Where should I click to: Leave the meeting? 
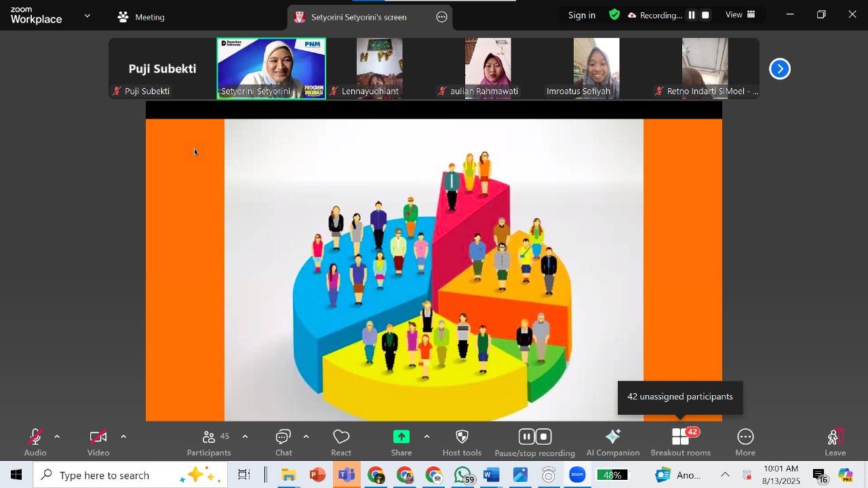[835, 442]
